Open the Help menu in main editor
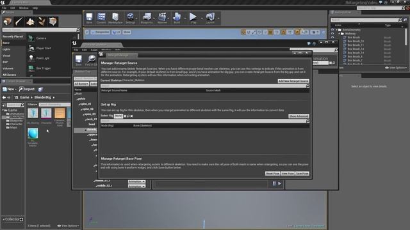 coord(35,8)
